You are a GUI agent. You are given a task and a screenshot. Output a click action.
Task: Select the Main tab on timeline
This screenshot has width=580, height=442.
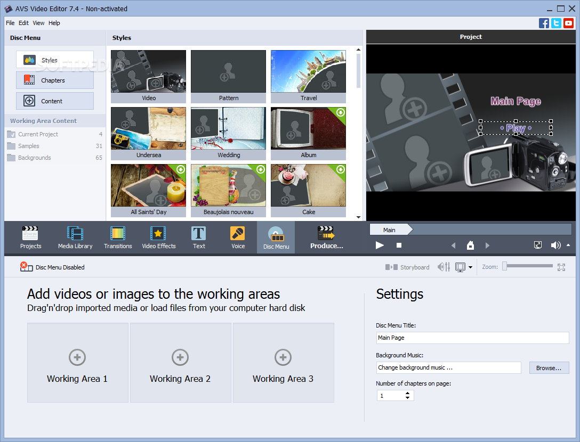point(390,230)
